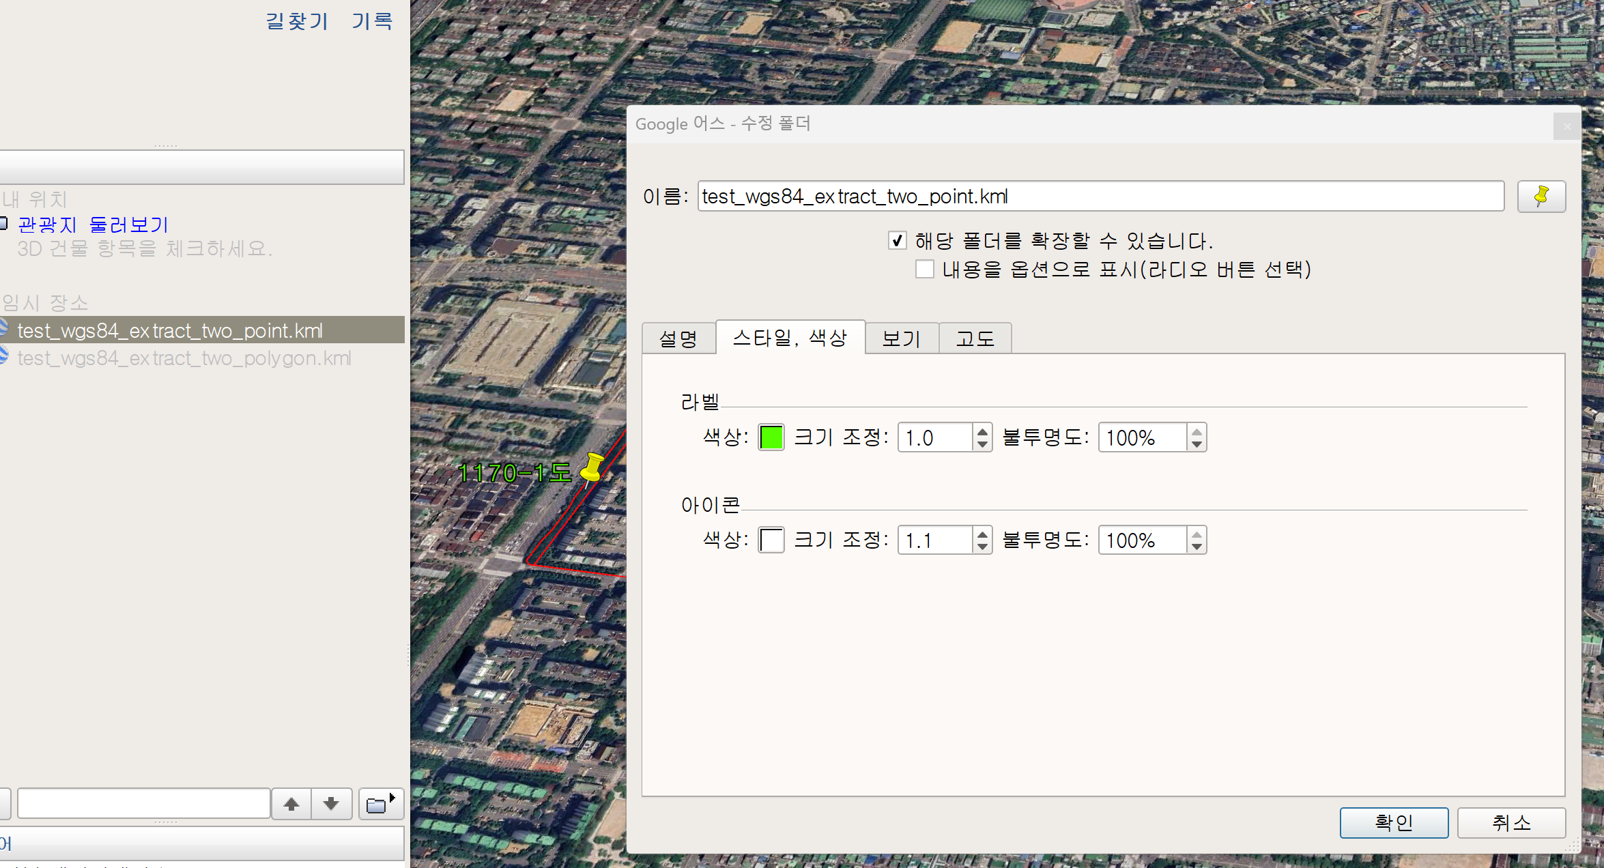Screen dimensions: 1604x868
Task: Close the folder edit dialog
Action: (1566, 126)
